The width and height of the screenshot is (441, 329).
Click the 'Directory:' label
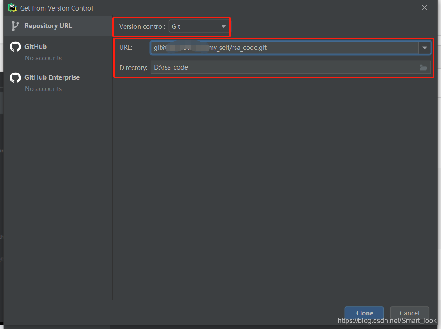[133, 68]
